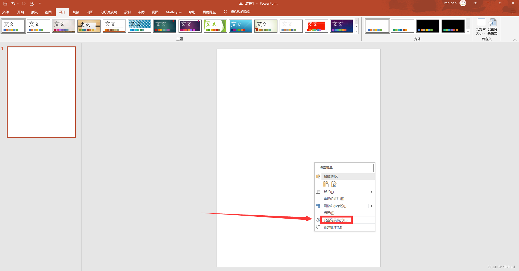The height and width of the screenshot is (271, 519).
Task: Open the Undo history dropdown arrow
Action: click(x=18, y=4)
